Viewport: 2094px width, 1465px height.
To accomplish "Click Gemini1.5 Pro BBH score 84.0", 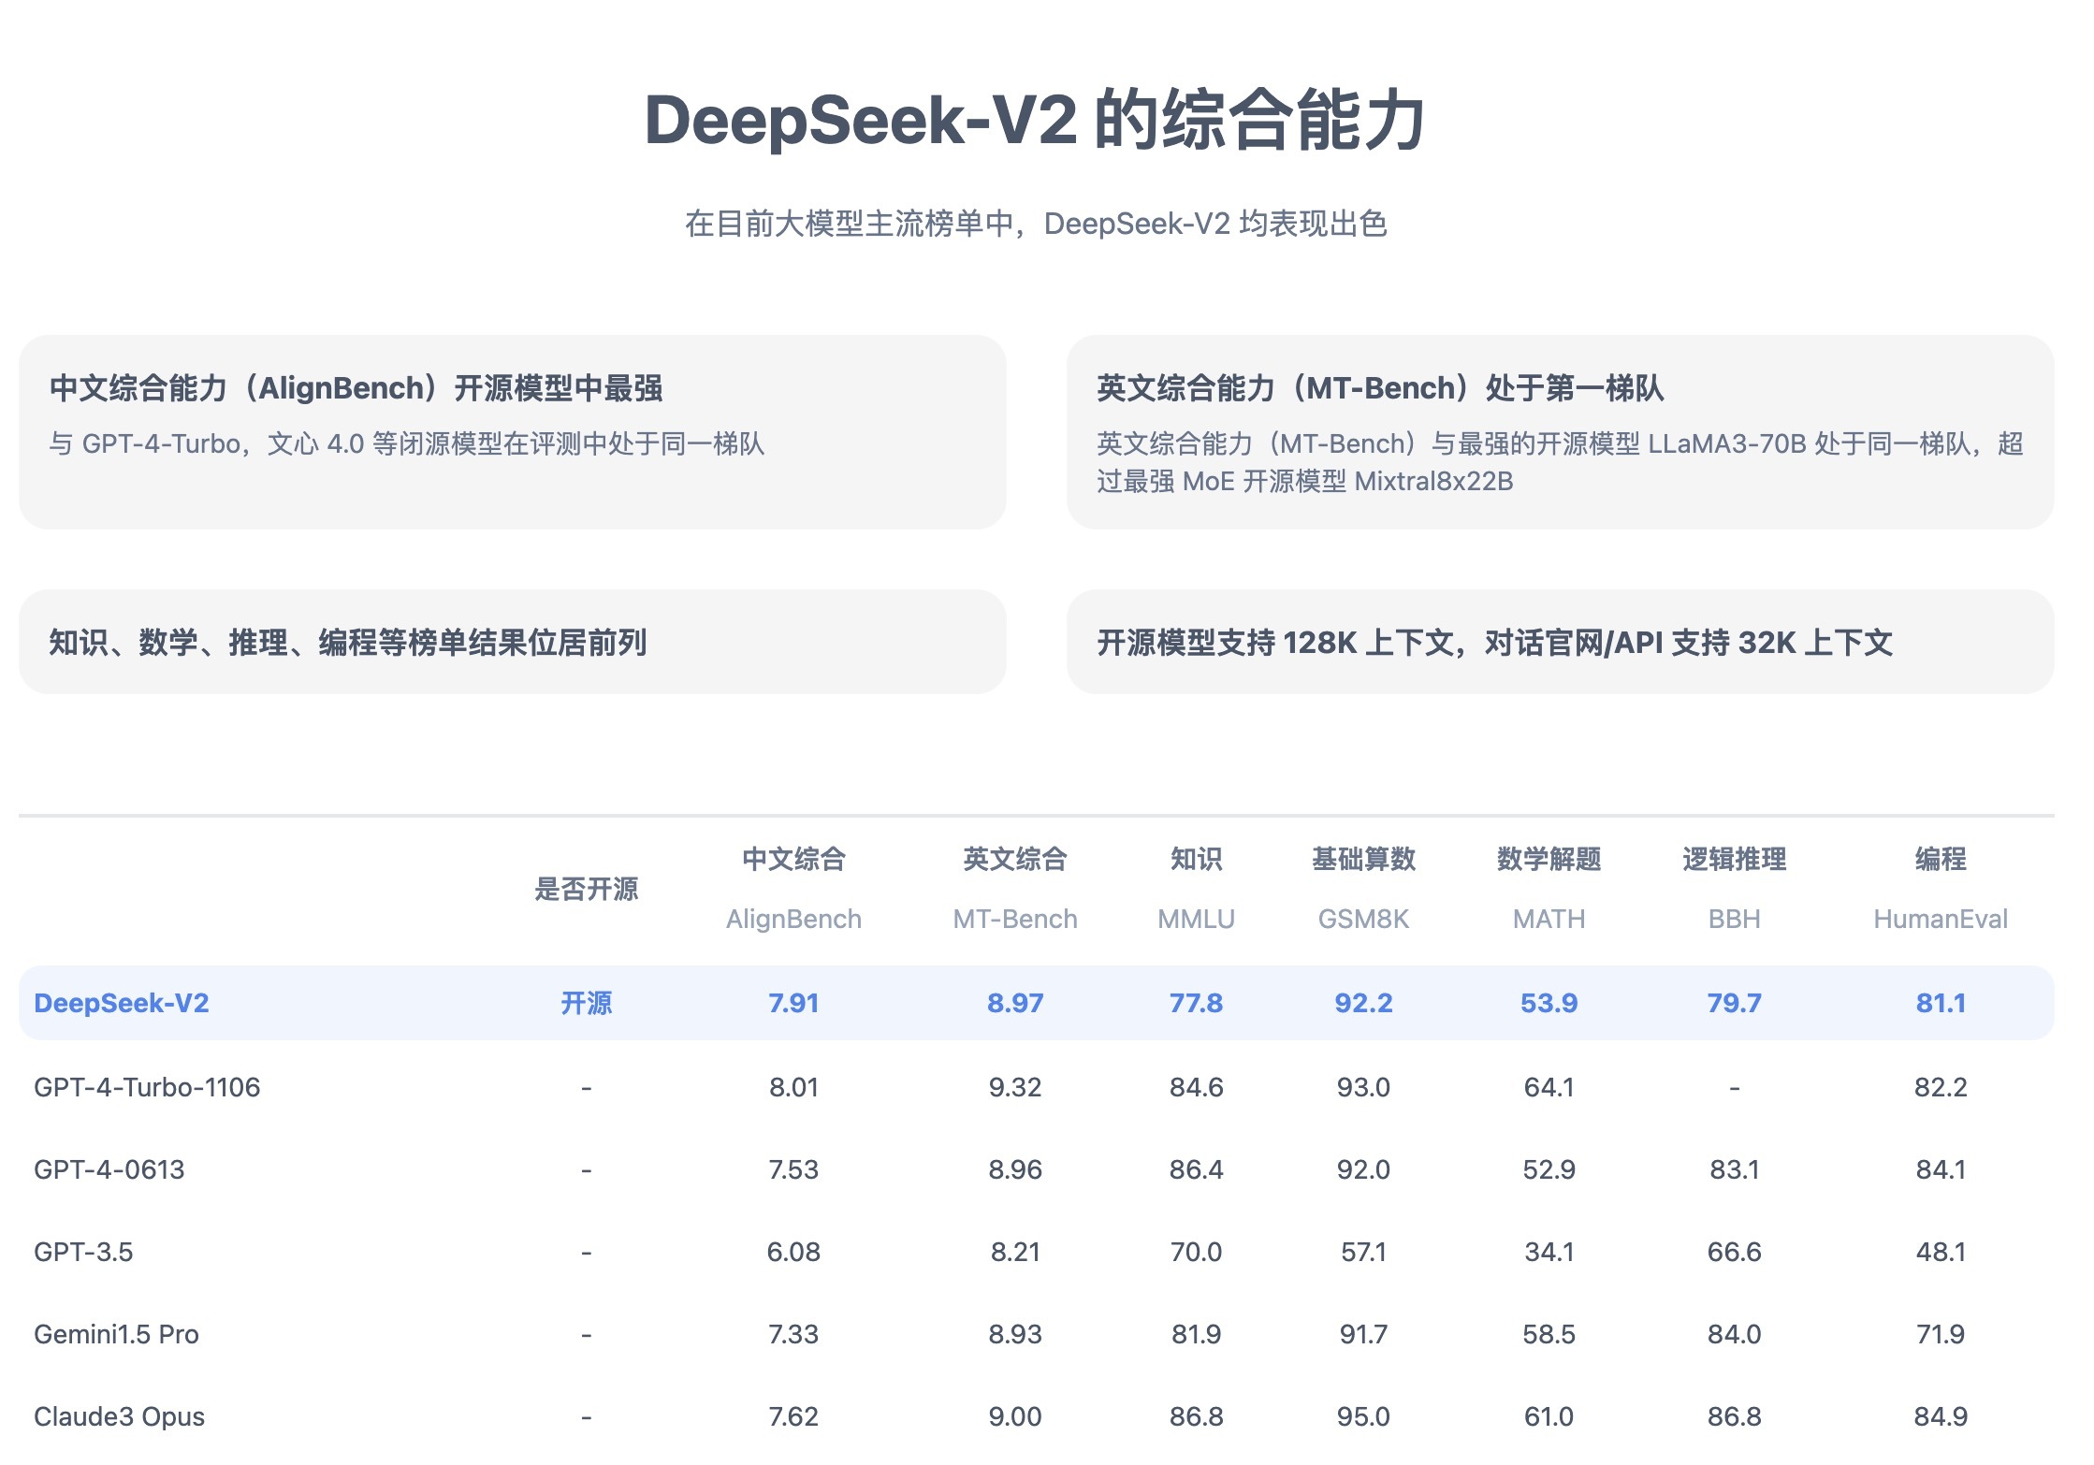I will click(x=1734, y=1334).
